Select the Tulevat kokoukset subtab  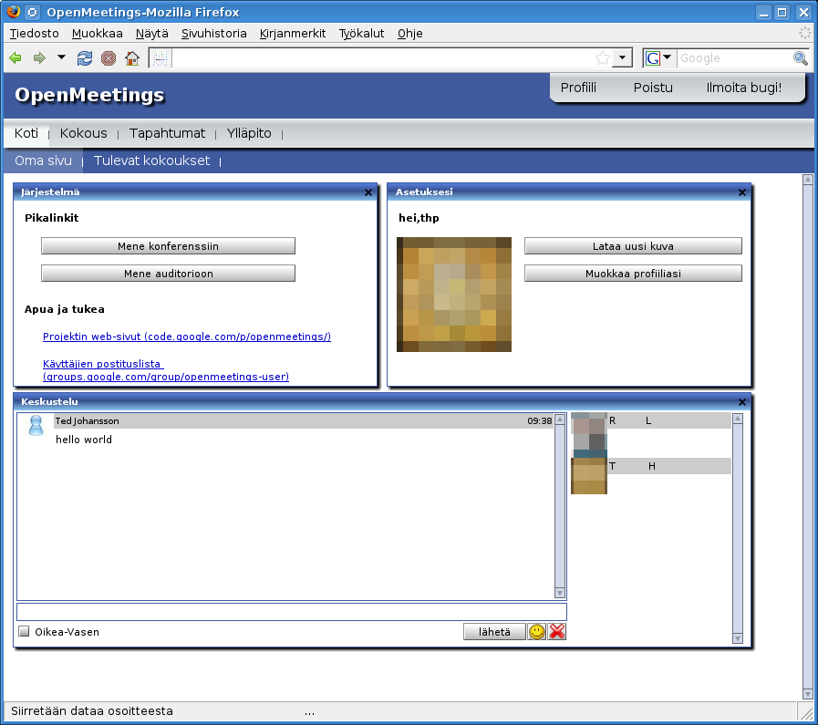click(x=151, y=161)
